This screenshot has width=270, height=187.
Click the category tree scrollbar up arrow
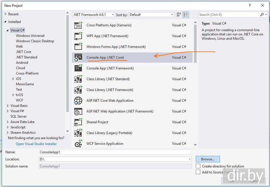point(67,13)
